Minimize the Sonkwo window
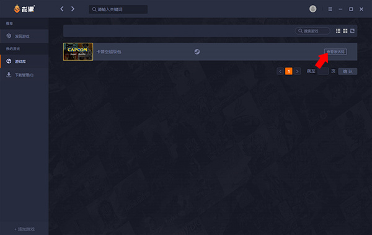This screenshot has width=372, height=235. point(340,9)
